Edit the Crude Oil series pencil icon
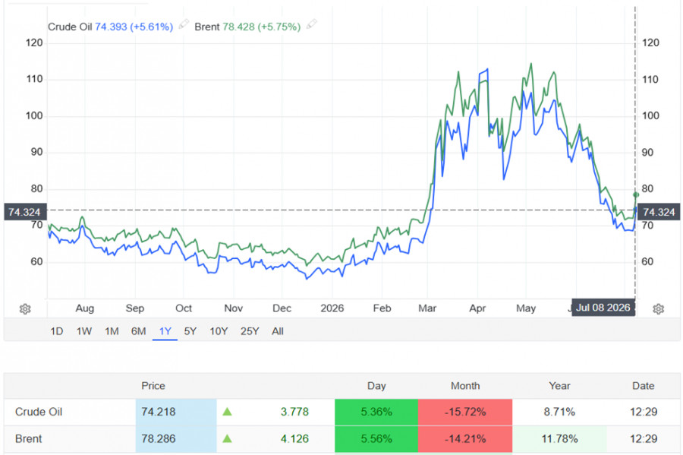This screenshot has height=455, width=683. tap(184, 24)
